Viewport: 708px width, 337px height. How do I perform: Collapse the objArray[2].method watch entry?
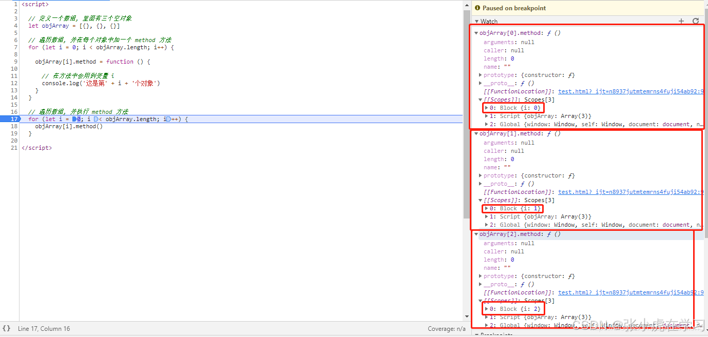(x=476, y=234)
